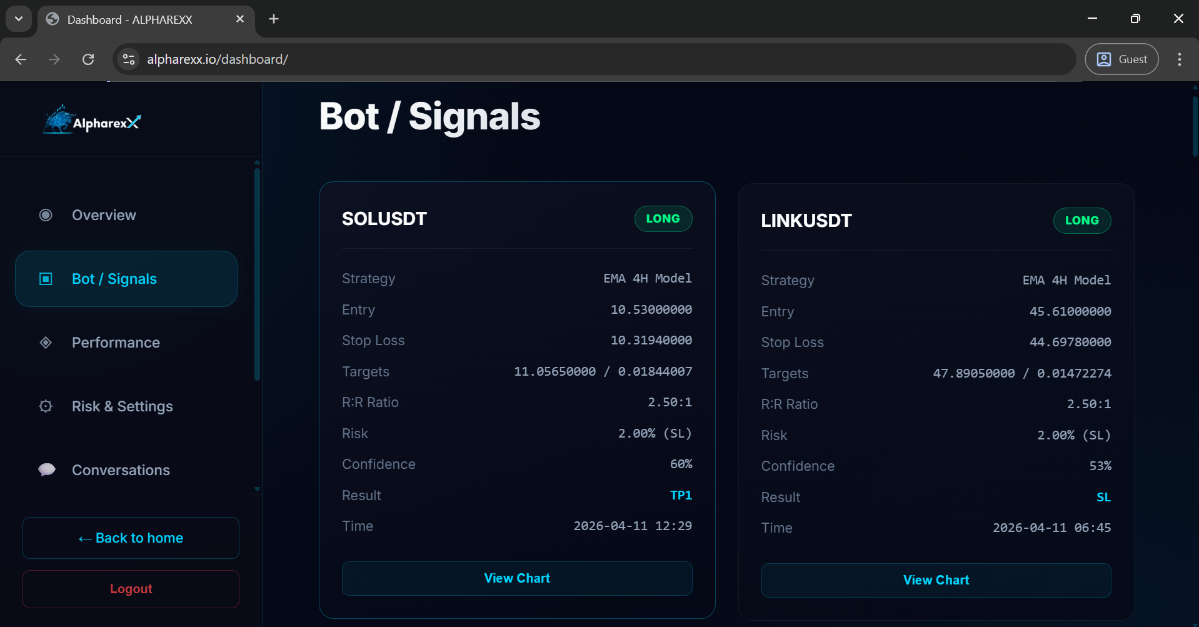Click LINKUSDT confidence 53%
The width and height of the screenshot is (1199, 627).
tap(1100, 466)
